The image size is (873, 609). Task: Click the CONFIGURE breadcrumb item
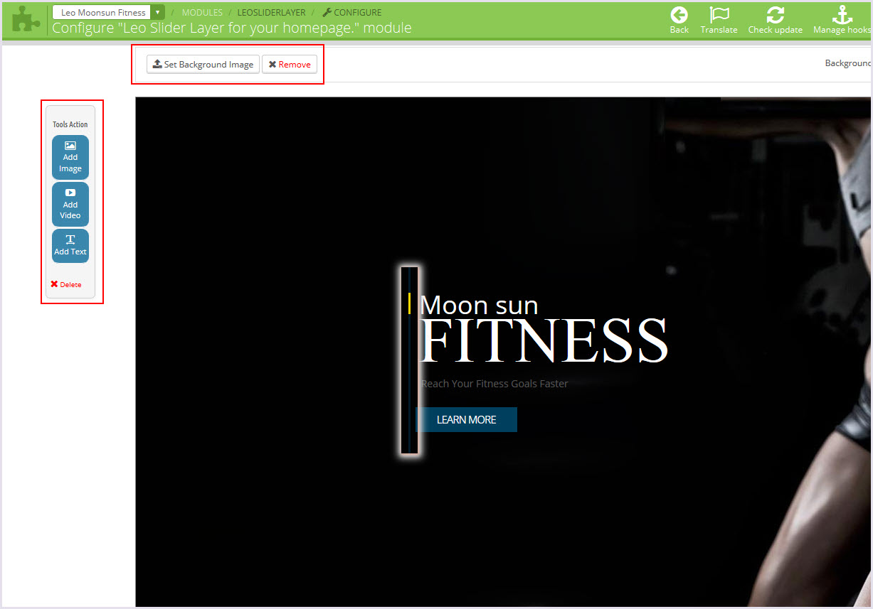tap(352, 13)
